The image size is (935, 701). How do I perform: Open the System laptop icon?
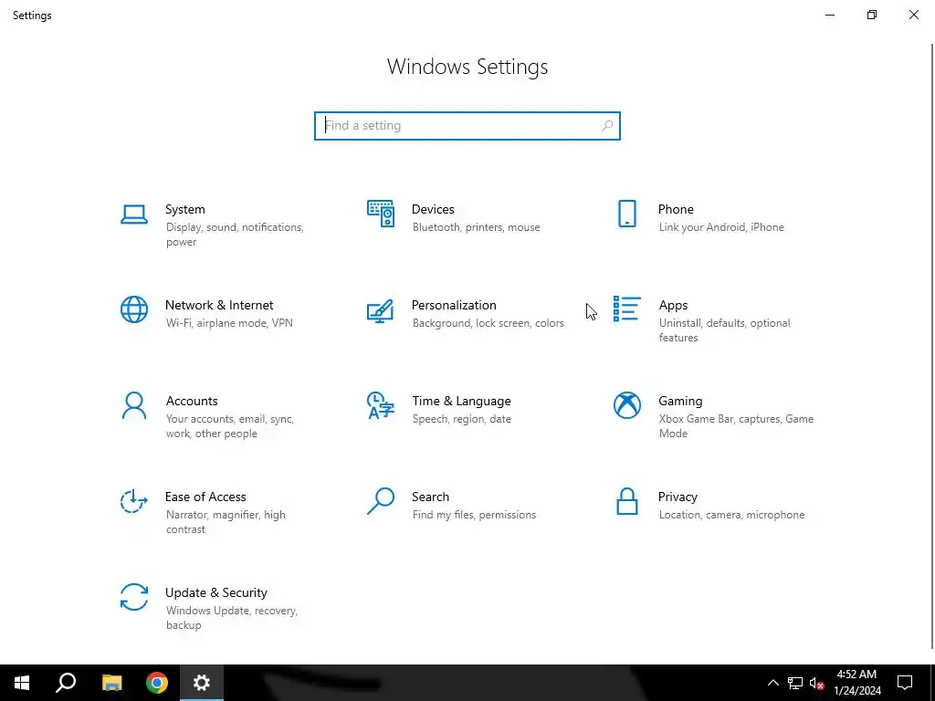(x=134, y=214)
